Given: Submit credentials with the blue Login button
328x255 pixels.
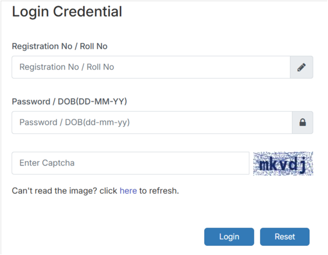Looking at the screenshot, I should (229, 237).
